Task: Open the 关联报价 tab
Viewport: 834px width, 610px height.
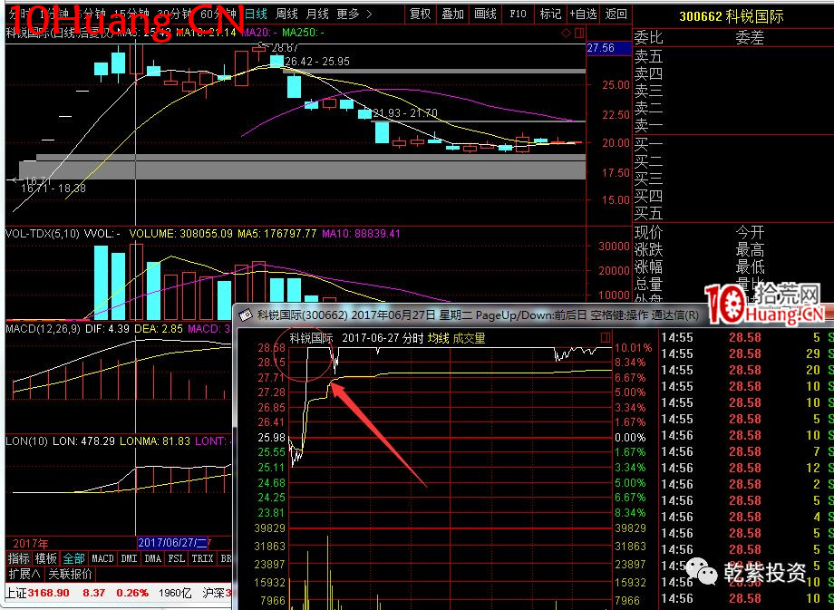Action: (x=70, y=574)
